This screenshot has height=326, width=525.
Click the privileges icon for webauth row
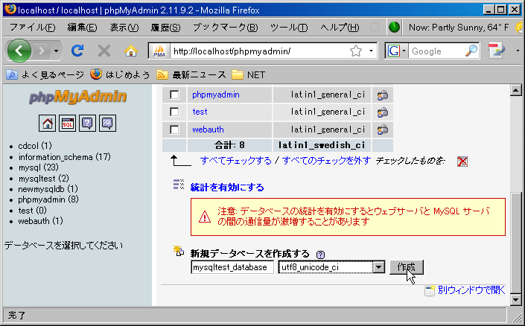[x=382, y=129]
